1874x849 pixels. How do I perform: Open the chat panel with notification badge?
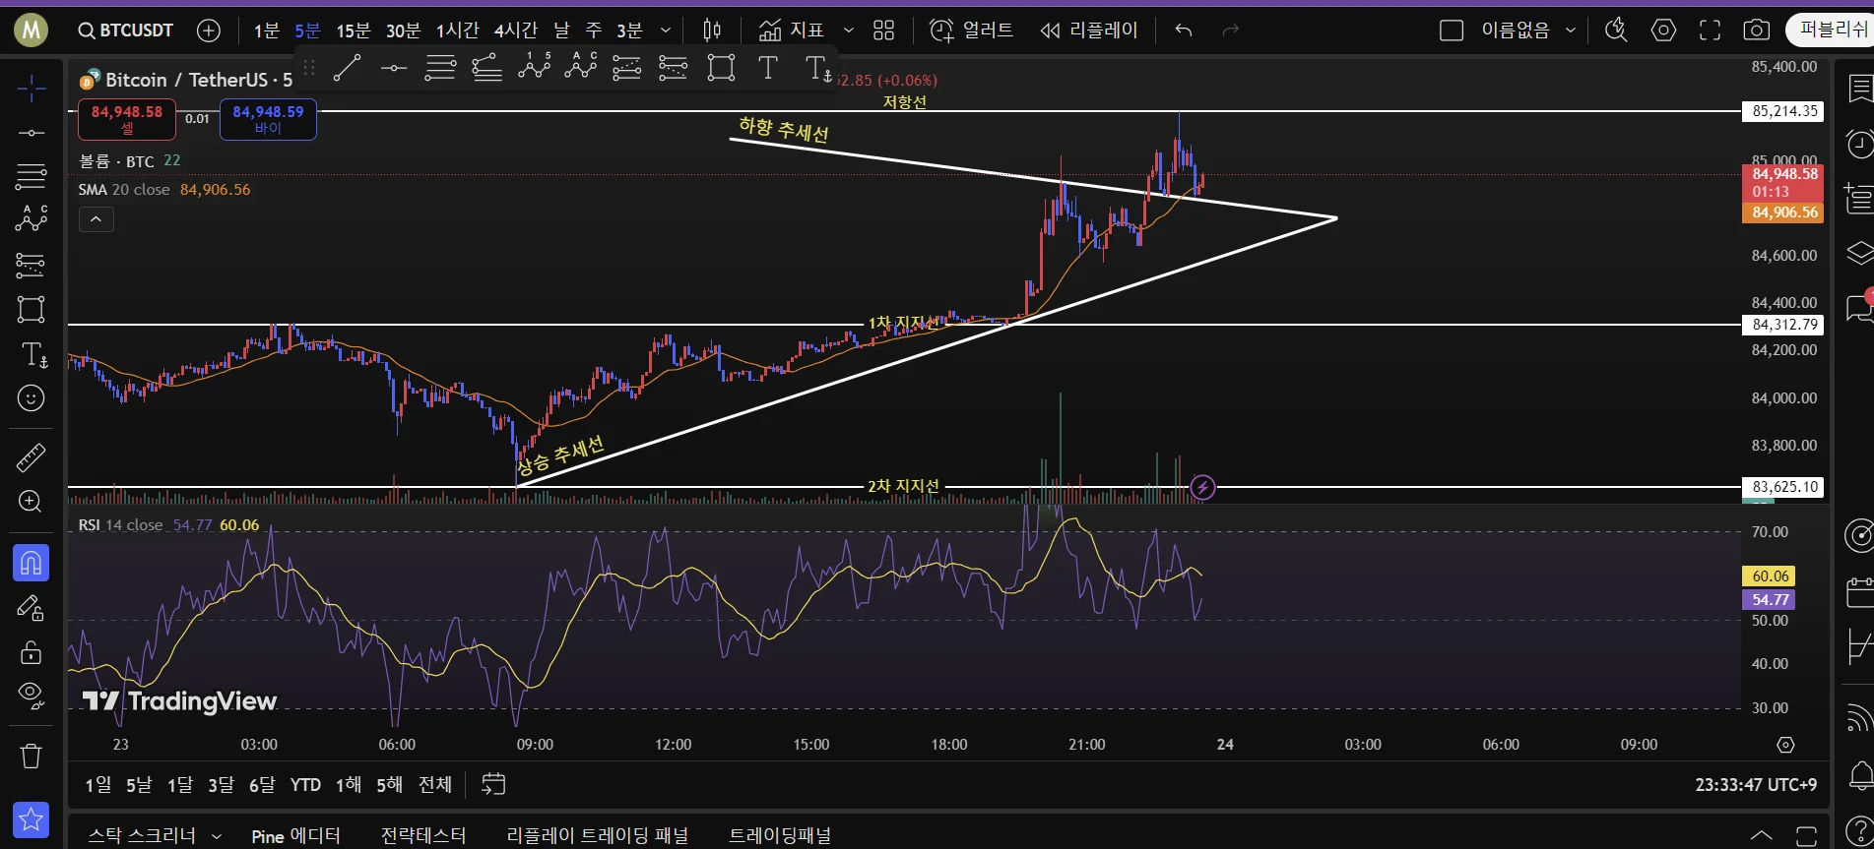1859,308
